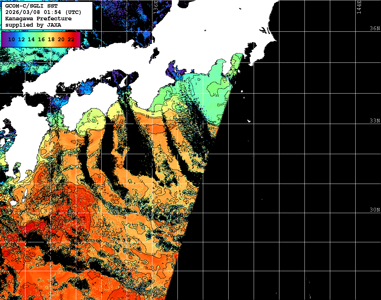Select the 2026/03/08 01:54 UTC timestamp

[x=43, y=12]
